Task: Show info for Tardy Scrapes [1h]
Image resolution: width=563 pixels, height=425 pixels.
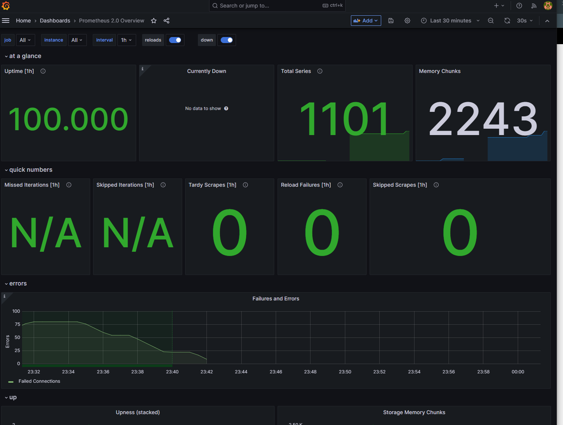Action: pos(245,185)
